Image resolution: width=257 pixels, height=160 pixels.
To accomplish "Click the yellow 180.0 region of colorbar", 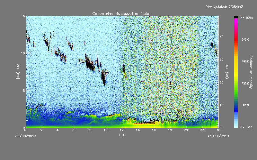I will coord(236,62).
